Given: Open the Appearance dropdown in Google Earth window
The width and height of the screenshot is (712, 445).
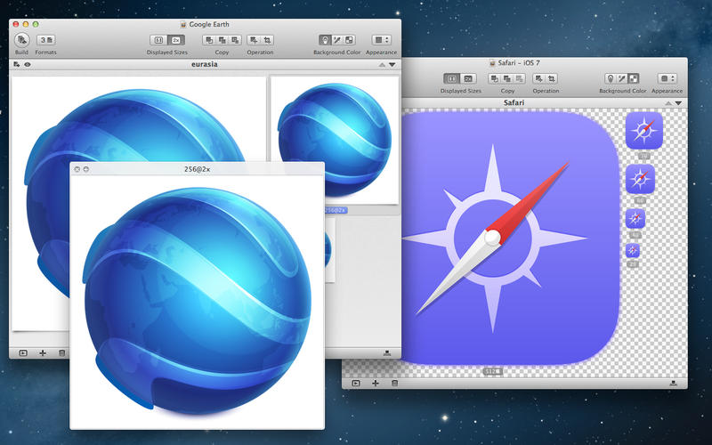Looking at the screenshot, I should click(x=381, y=40).
